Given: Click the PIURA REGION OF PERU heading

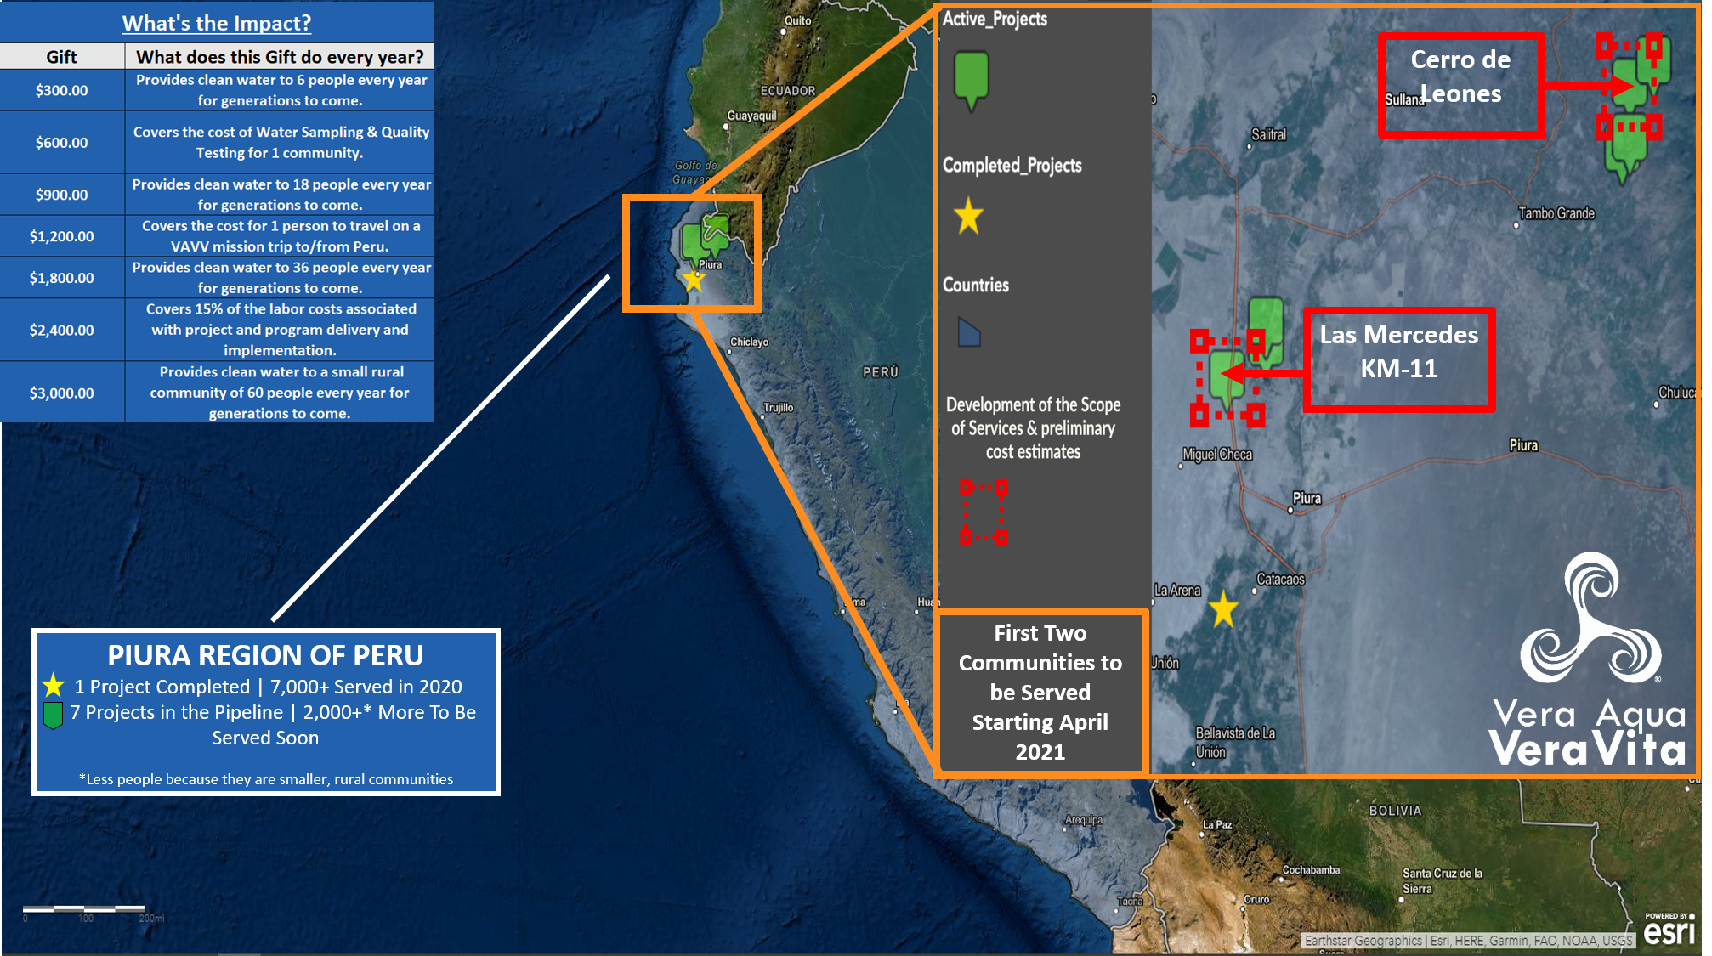Looking at the screenshot, I should pos(265,655).
